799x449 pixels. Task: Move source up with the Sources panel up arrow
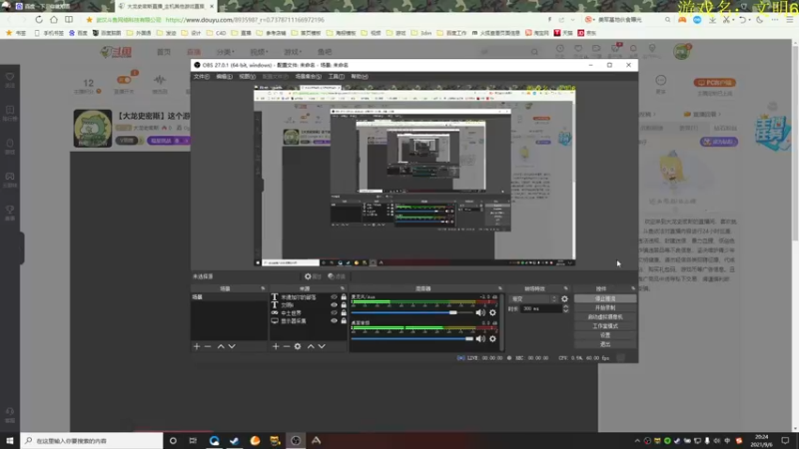tap(311, 346)
